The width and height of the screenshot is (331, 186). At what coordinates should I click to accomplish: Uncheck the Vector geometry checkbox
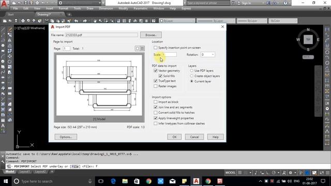(x=156, y=71)
